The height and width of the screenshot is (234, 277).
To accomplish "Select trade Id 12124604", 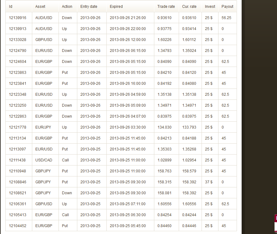I will point(18,61).
